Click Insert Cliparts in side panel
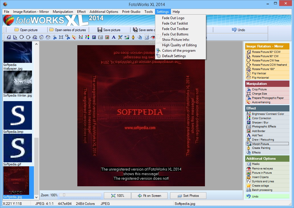The image size is (294, 208). click(x=267, y=177)
